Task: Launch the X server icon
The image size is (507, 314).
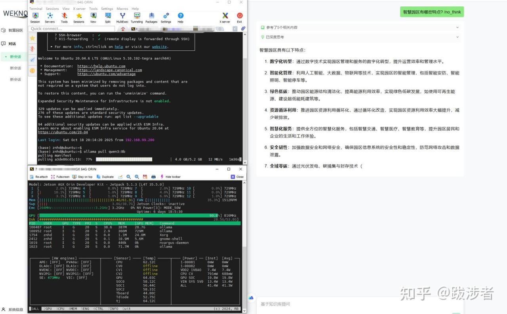Action: pyautogui.click(x=225, y=17)
